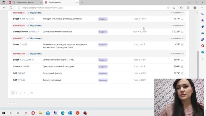Go back with the browser back arrow

pyautogui.click(x=4, y=8)
